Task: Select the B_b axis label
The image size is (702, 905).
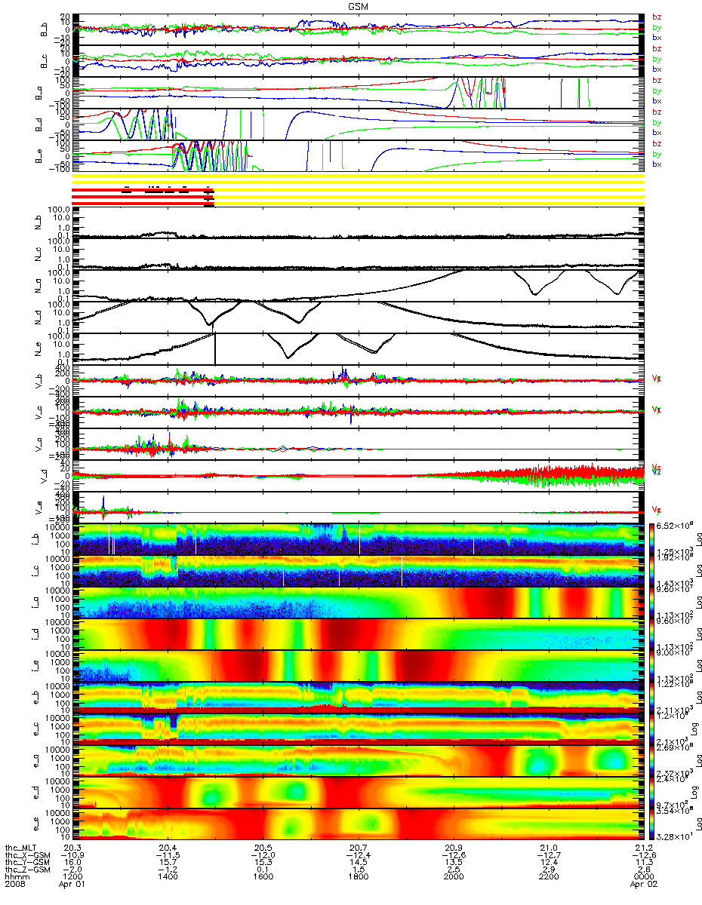Action: pyautogui.click(x=45, y=29)
